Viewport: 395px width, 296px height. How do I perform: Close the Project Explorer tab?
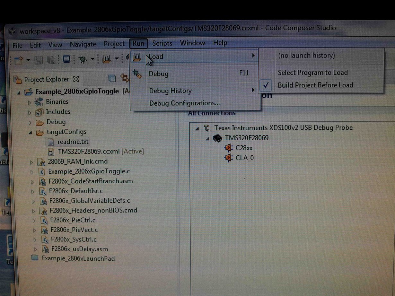(76, 79)
